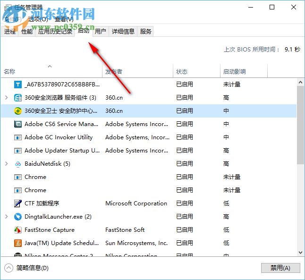Viewport: 305px width, 280px height.
Task: Open the 查看(V) menu
Action: tap(64, 19)
